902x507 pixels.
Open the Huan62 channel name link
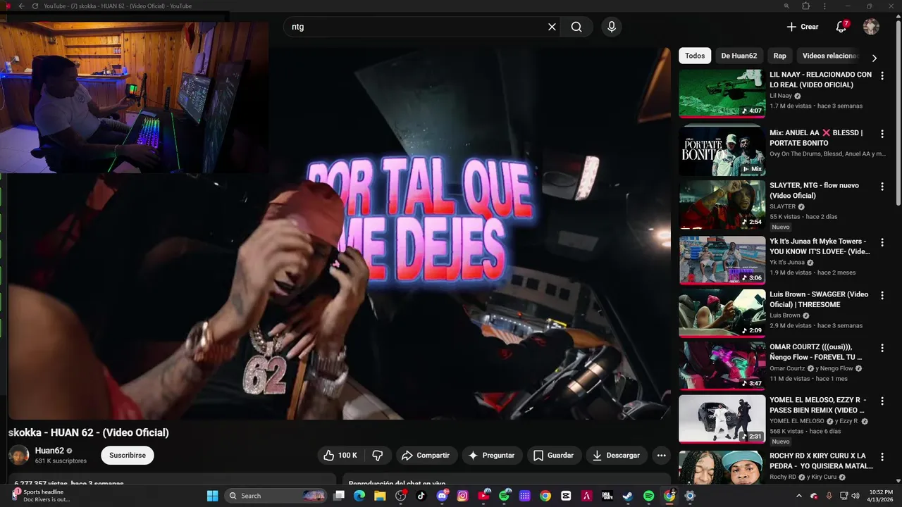[x=49, y=451]
